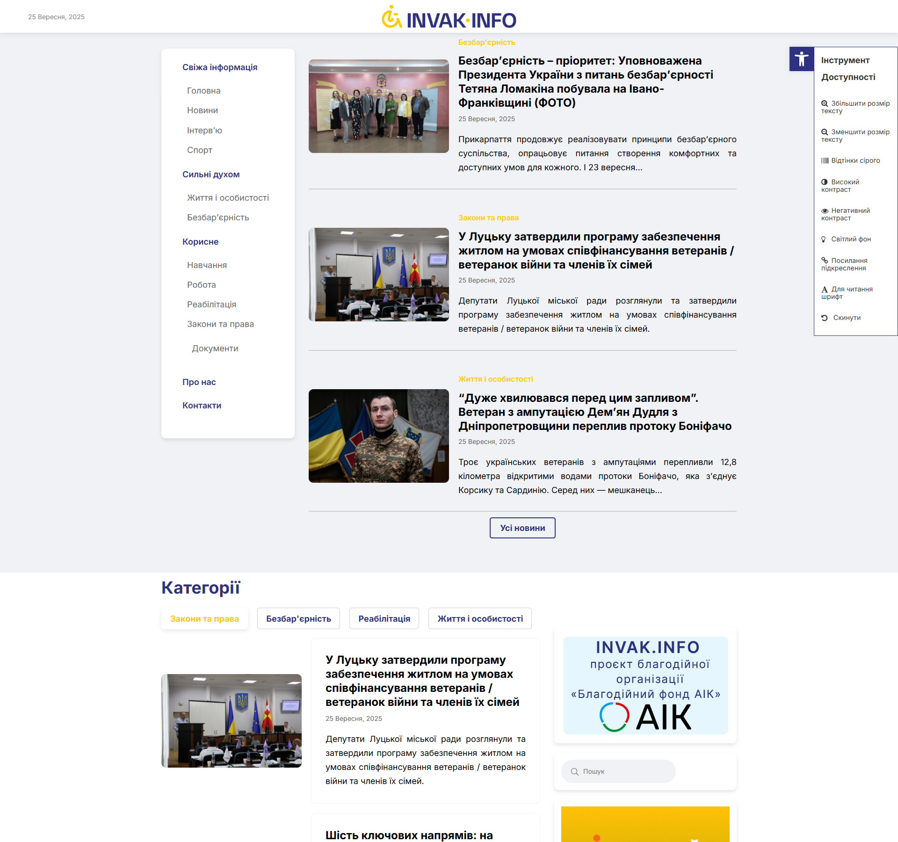Viewport: 898px width, 842px height.
Task: Open Новини in the sidebar menu
Action: click(x=203, y=110)
